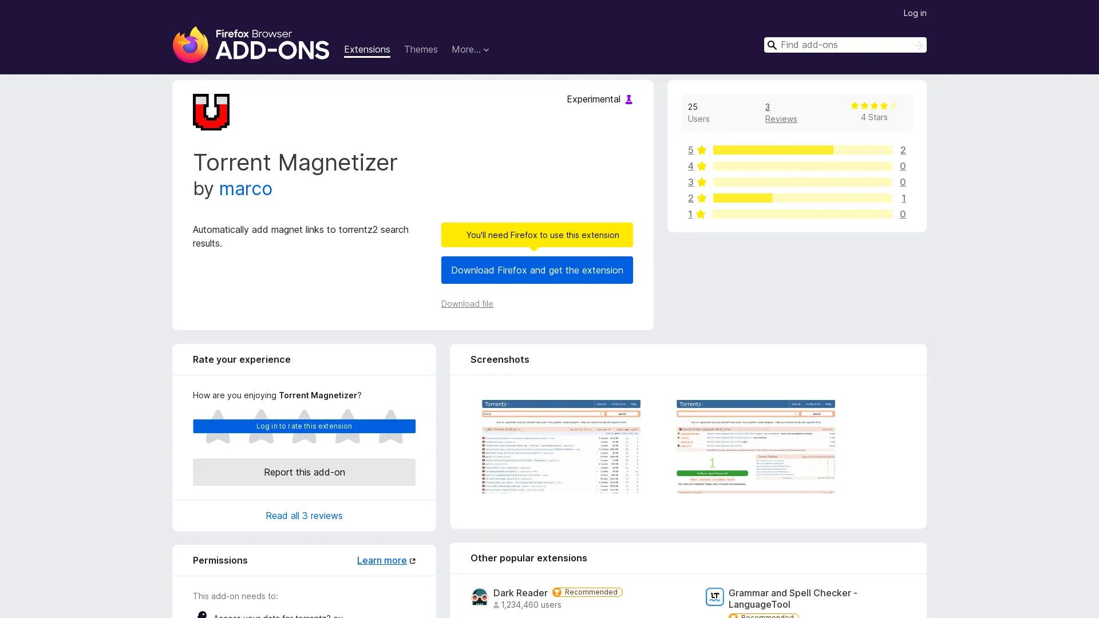Click Learn more in the Permissions section

[x=382, y=560]
